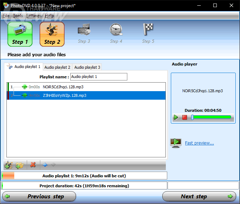Open Step 5 checkered flag icon
This screenshot has height=204, width=240.
click(148, 29)
